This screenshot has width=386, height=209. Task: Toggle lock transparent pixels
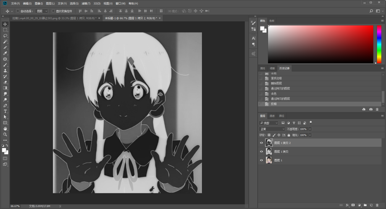269,135
